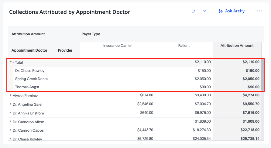Expand the Alyssa Ramirez row

(x=11, y=95)
